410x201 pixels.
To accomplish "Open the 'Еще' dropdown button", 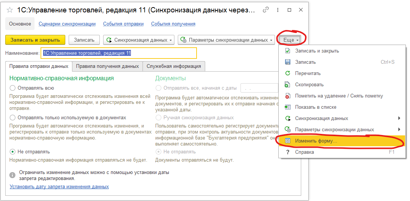I will point(289,40).
